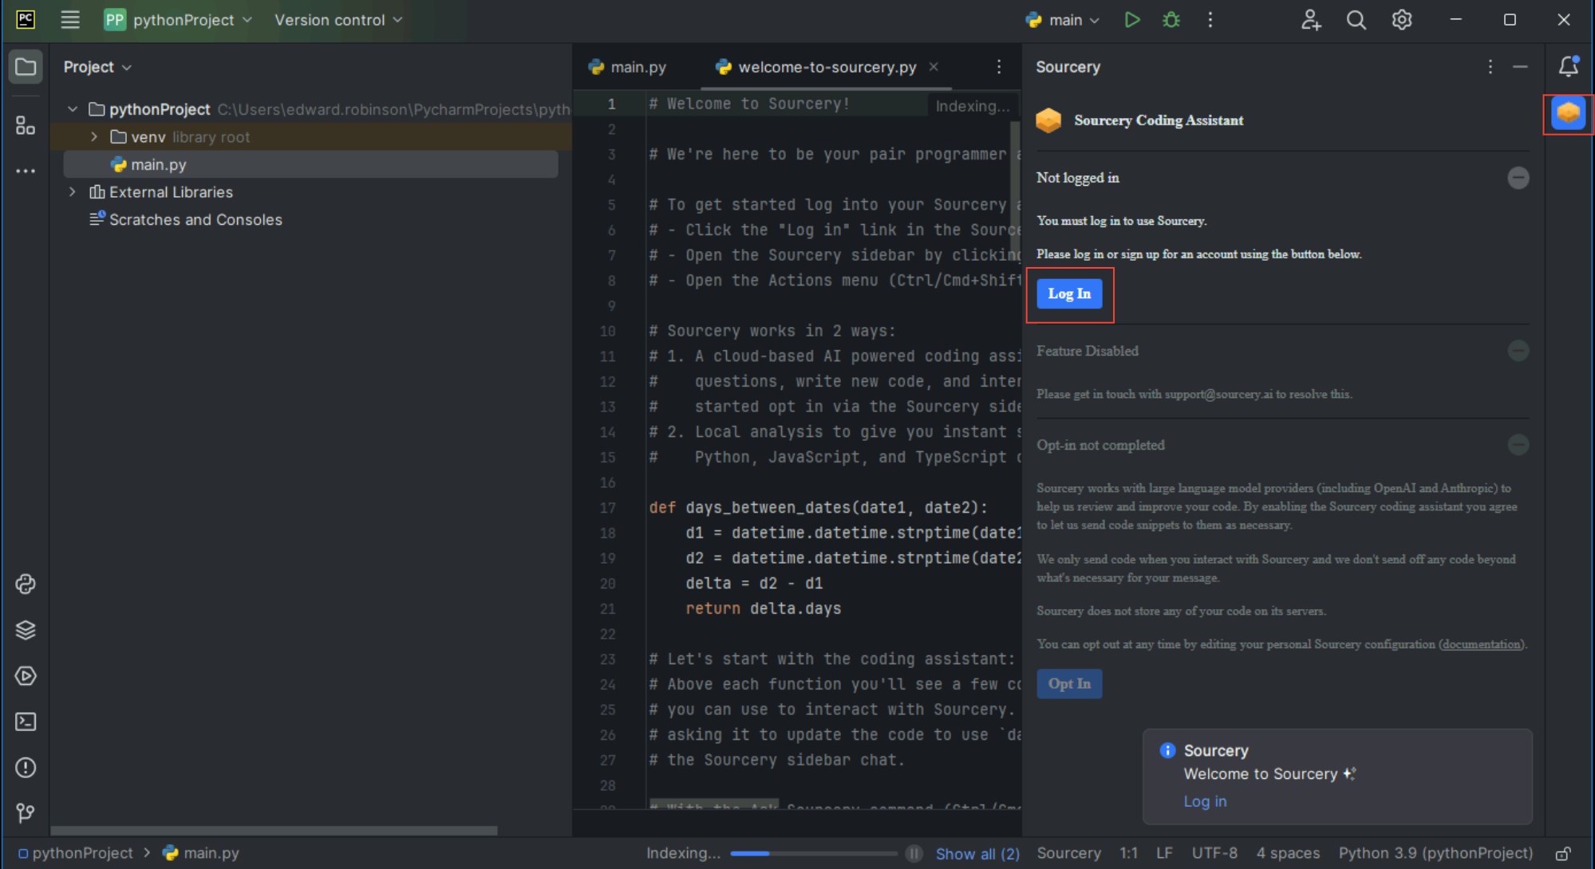This screenshot has width=1595, height=869.
Task: Open Python Console tool window
Action: tap(26, 584)
